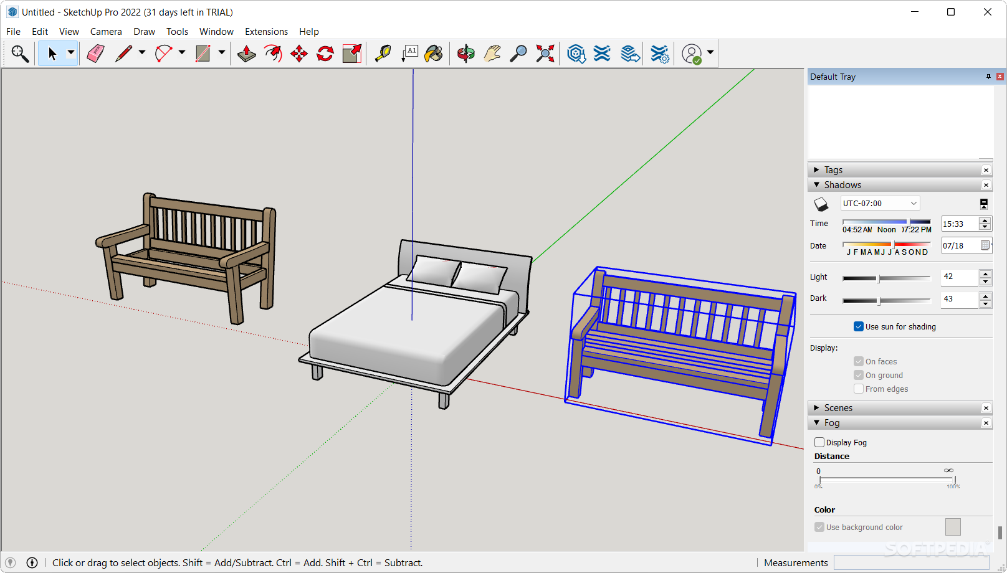Open the Window menu
Screen dimensions: 1007x573
coord(216,31)
